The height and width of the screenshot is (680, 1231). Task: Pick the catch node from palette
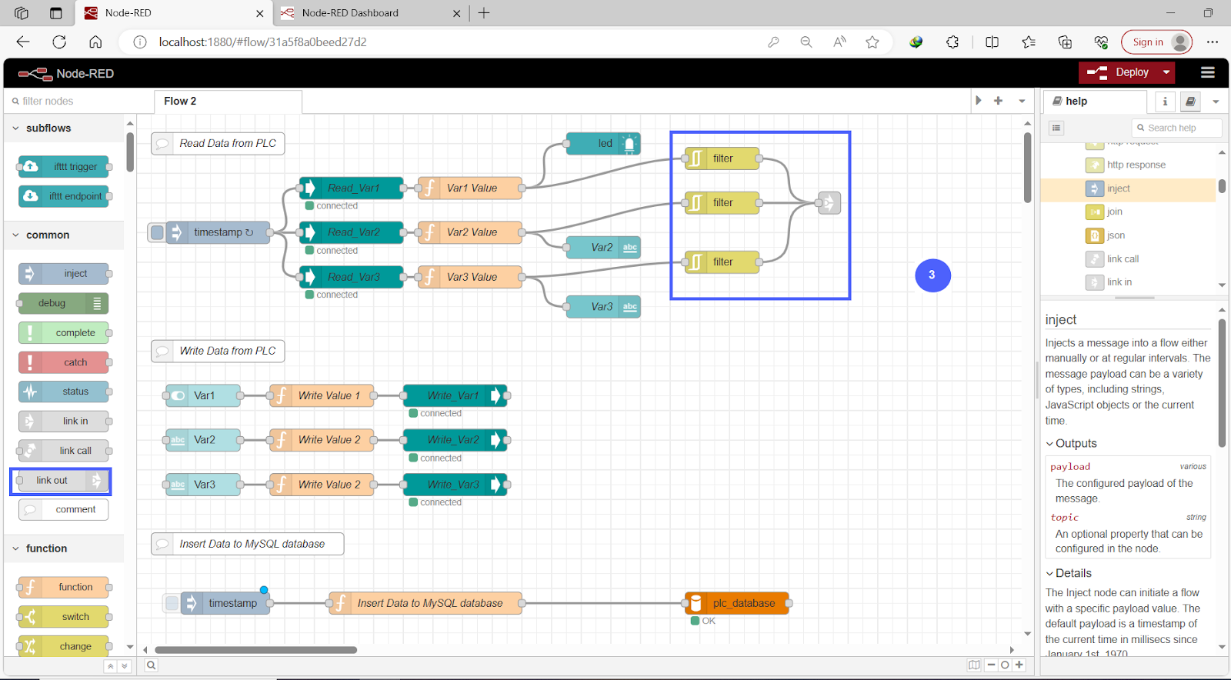coord(64,362)
